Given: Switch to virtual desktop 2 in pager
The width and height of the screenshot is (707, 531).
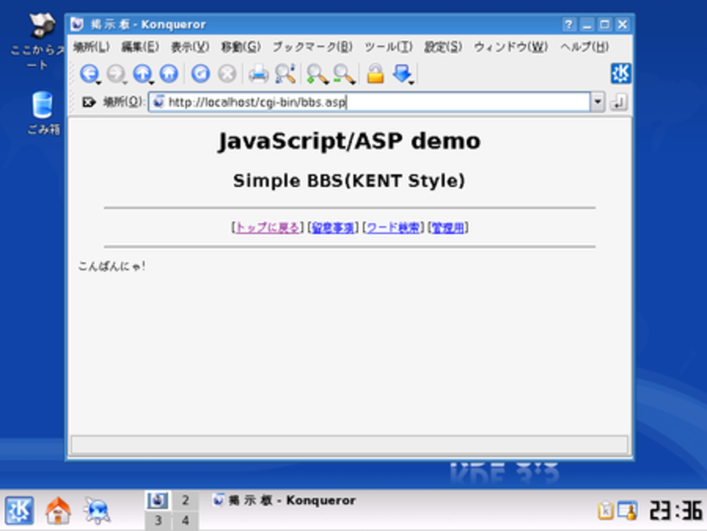Looking at the screenshot, I should pos(185,500).
